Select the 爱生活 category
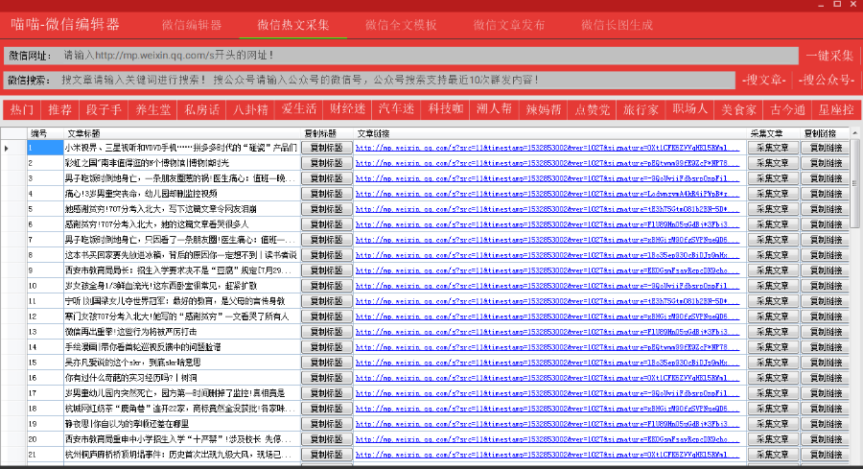This screenshot has width=863, height=469. click(x=299, y=109)
